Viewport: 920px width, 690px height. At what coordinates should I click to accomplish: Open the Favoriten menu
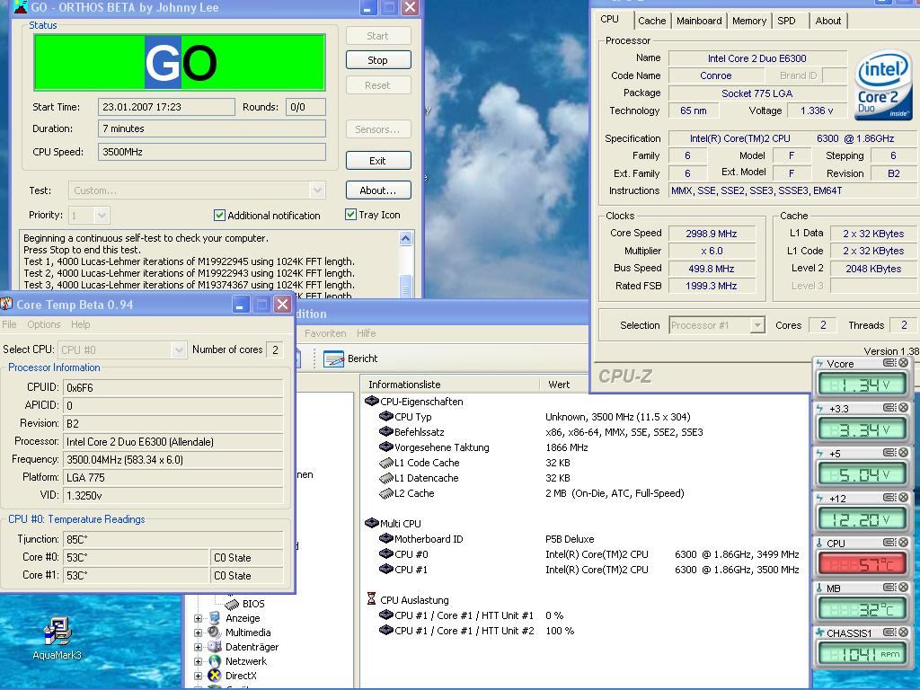point(325,333)
